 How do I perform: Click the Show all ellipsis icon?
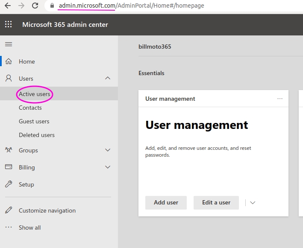(x=9, y=227)
